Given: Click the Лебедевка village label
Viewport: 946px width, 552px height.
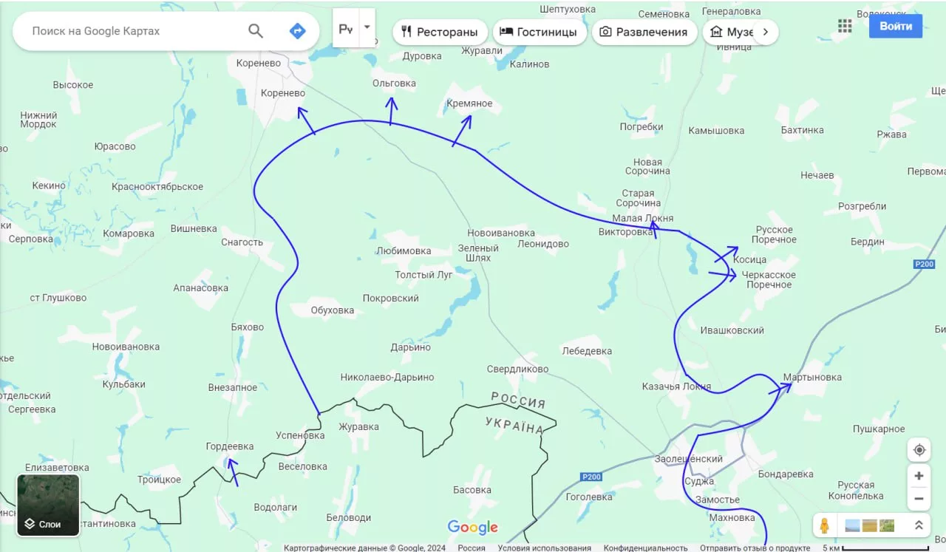Looking at the screenshot, I should 587,351.
